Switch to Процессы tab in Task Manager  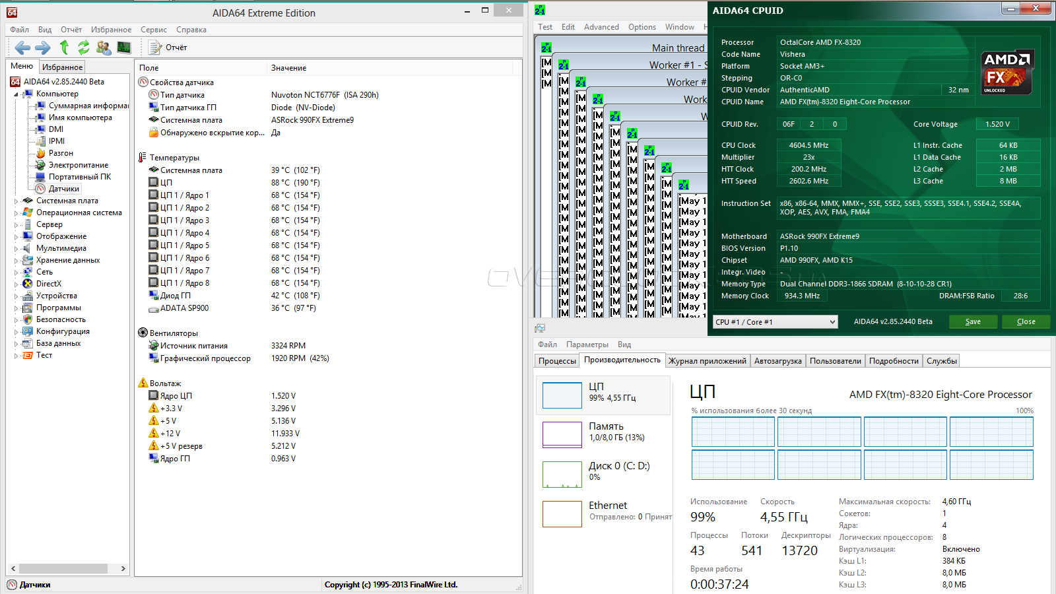557,361
